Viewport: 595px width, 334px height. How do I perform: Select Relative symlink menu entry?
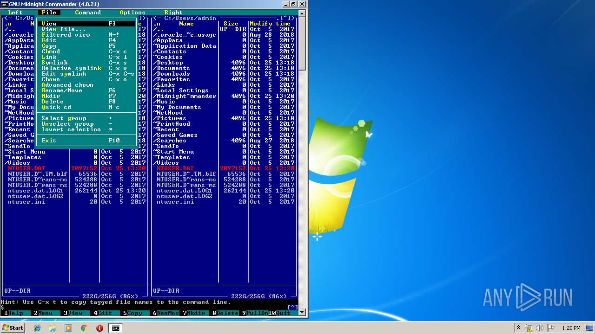[86, 68]
